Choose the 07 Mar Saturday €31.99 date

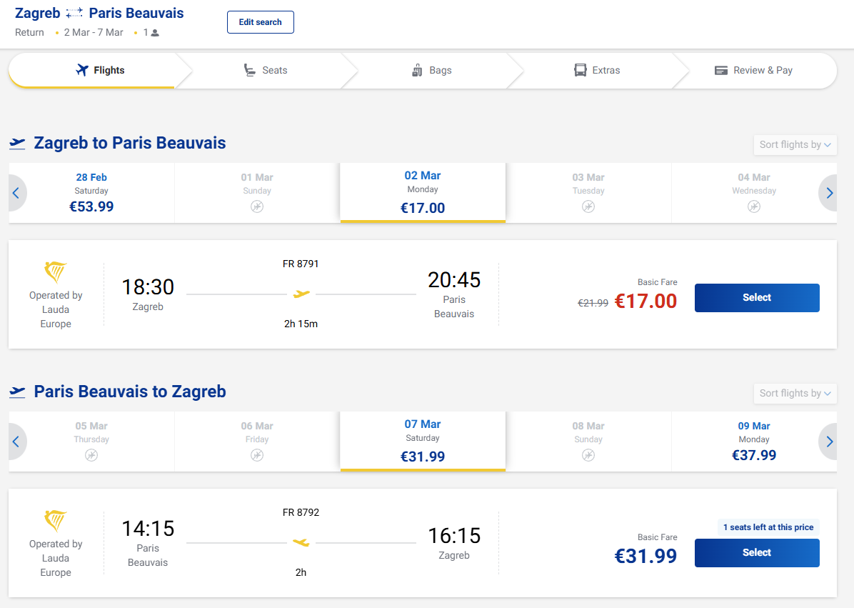423,442
